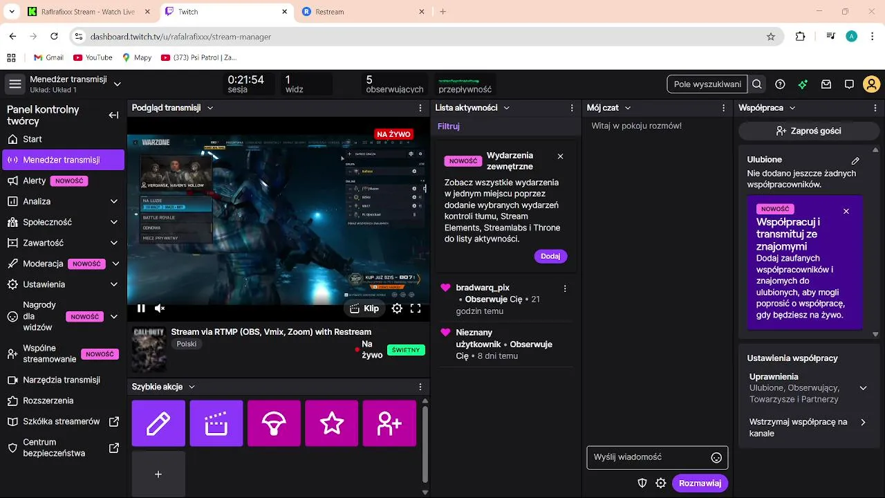Viewport: 885px width, 498px height.
Task: Open Alerty sidebar item
Action: pos(64,181)
